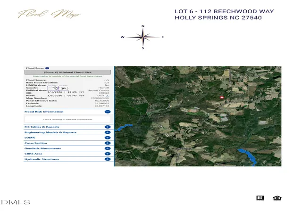Click the Base Flood Elevation label
302x212 pixels.
42,82
